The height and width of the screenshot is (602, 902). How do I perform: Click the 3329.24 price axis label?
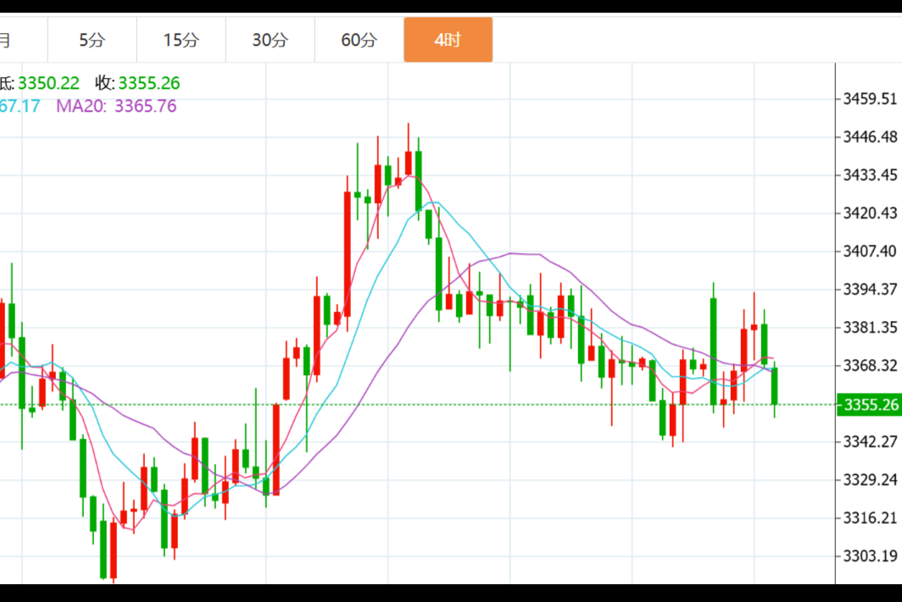pos(870,479)
